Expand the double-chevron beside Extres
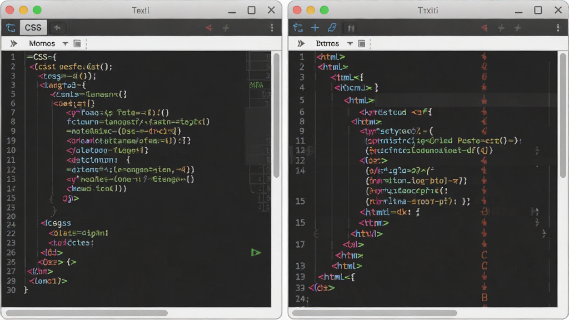This screenshot has height=320, width=569. pos(301,43)
